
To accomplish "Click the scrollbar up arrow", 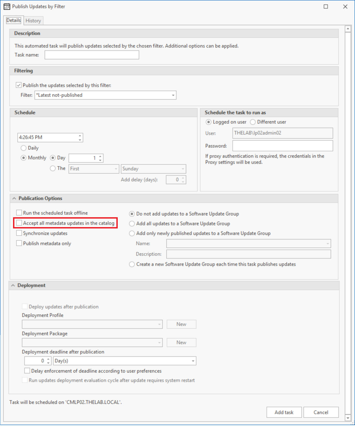I will point(348,29).
